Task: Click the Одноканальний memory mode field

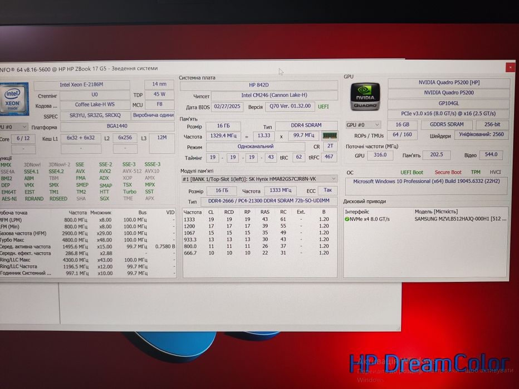Action: pyautogui.click(x=256, y=146)
